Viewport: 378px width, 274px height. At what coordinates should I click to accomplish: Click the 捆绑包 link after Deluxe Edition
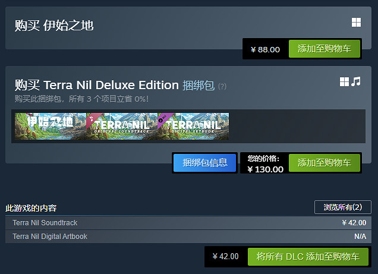(199, 85)
